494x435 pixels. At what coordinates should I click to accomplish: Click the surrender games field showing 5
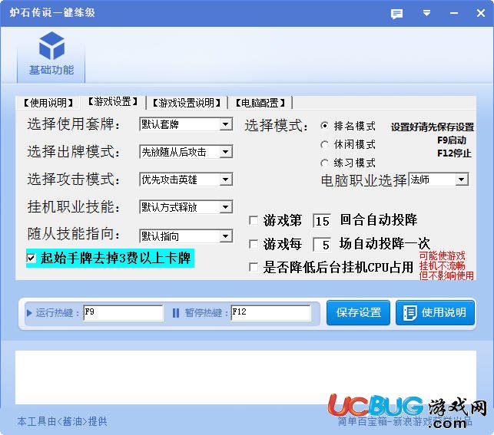coord(322,245)
